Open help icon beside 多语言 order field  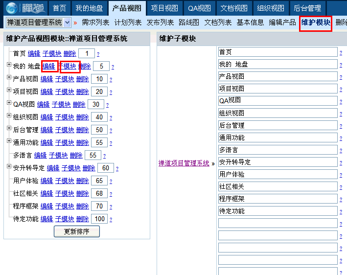tap(104, 156)
